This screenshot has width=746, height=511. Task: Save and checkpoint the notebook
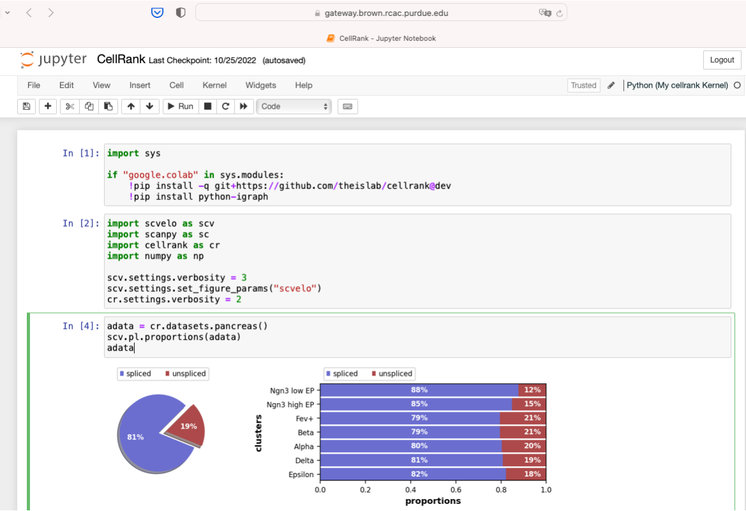27,107
